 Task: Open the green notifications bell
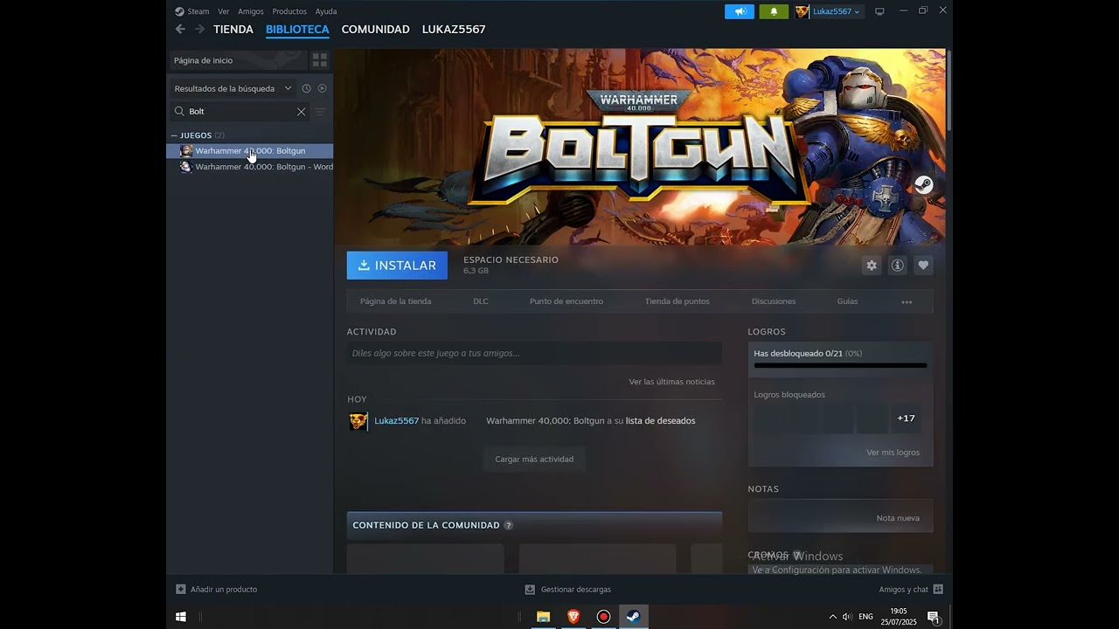click(x=774, y=11)
